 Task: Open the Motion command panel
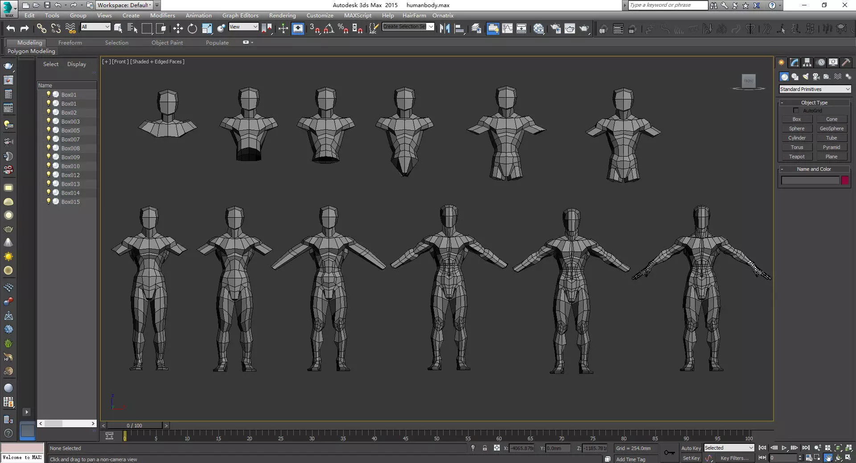click(821, 62)
